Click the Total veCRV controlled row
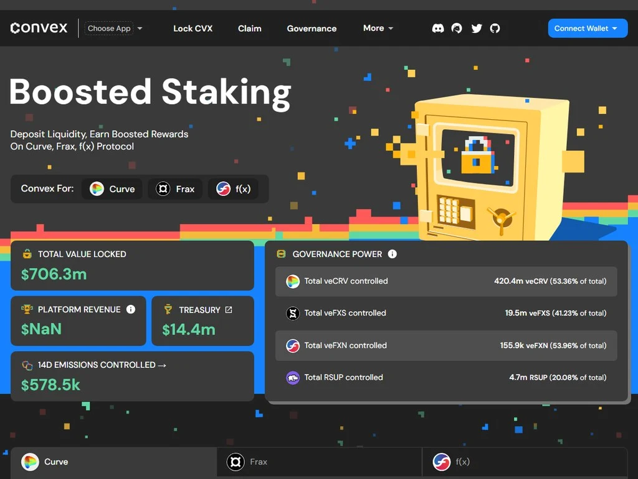The image size is (638, 479). 446,281
